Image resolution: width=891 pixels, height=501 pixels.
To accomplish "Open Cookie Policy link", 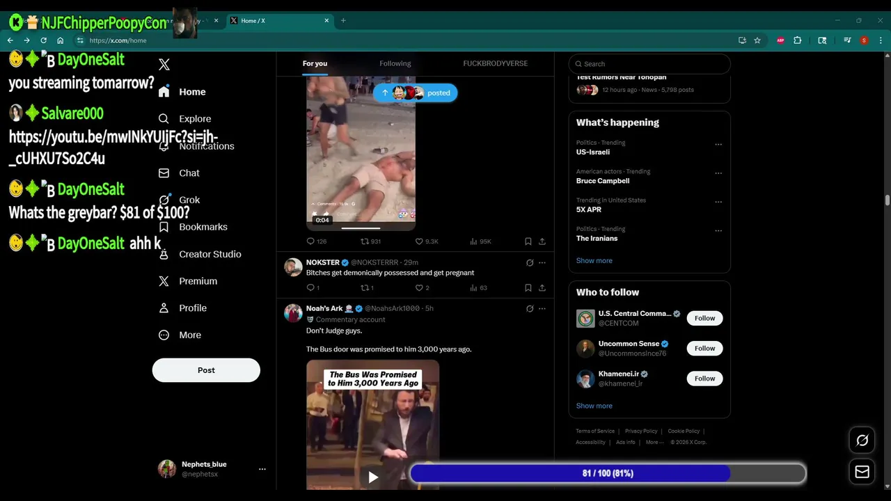I will [x=684, y=431].
